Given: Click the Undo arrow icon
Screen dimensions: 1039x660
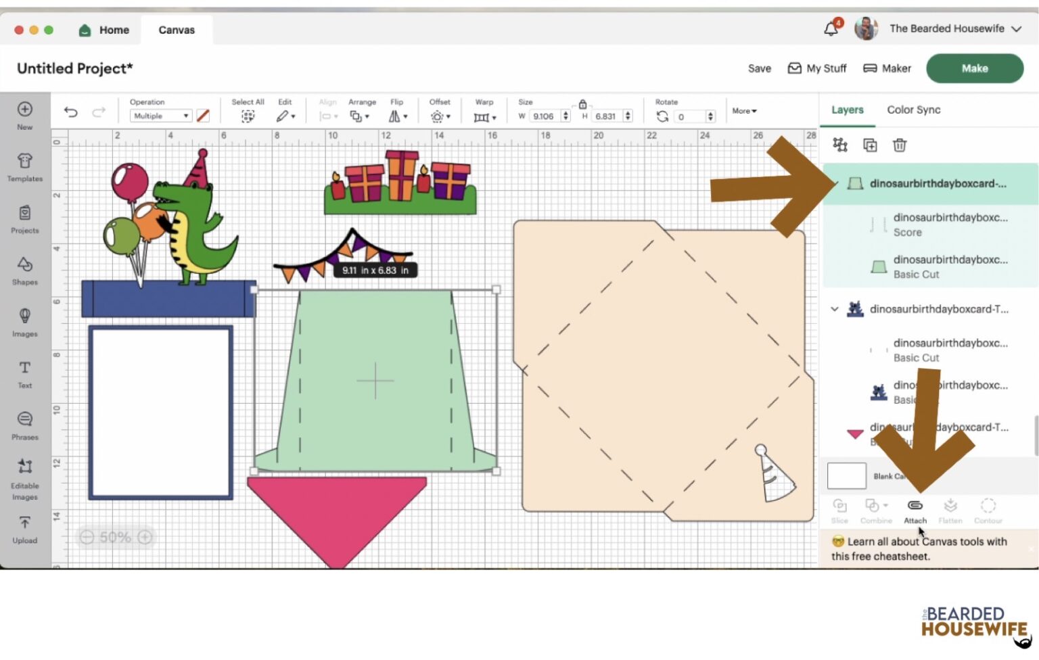Looking at the screenshot, I should (71, 112).
